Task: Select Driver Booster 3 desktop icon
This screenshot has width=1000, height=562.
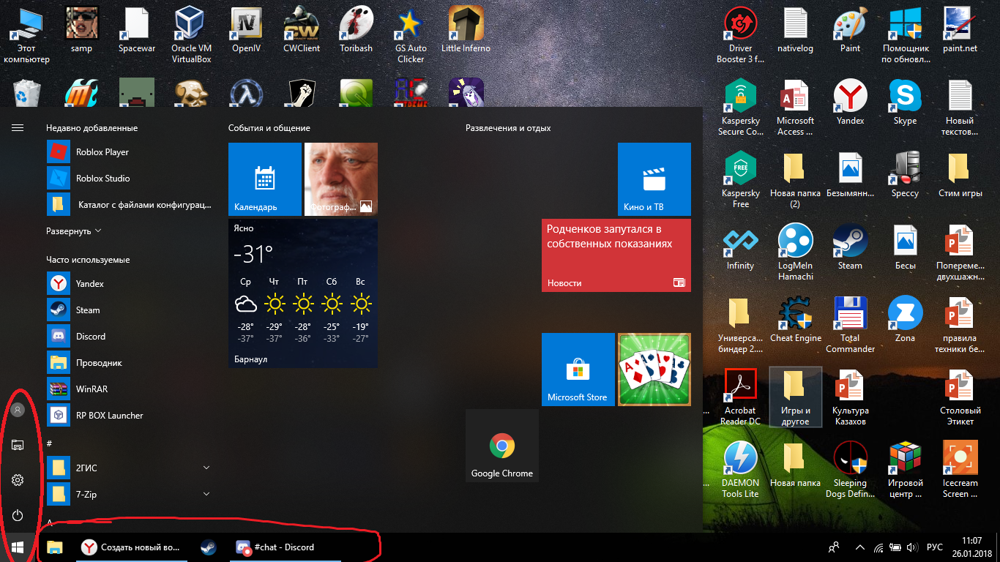Action: [741, 35]
